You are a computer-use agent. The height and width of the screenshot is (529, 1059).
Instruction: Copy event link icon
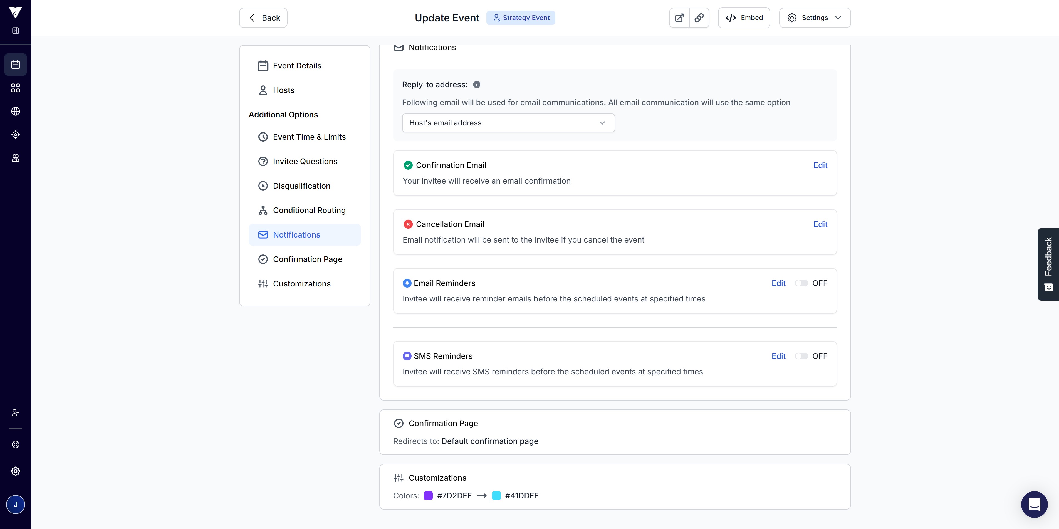click(x=699, y=18)
